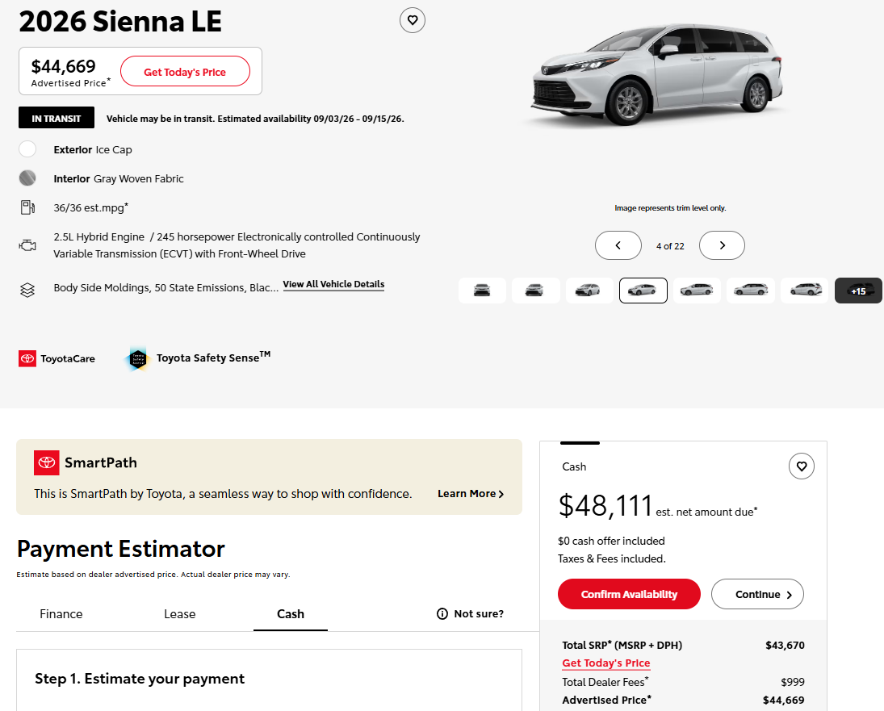This screenshot has width=884, height=711.
Task: Expand the +15 more photos thumbnail
Action: (858, 291)
